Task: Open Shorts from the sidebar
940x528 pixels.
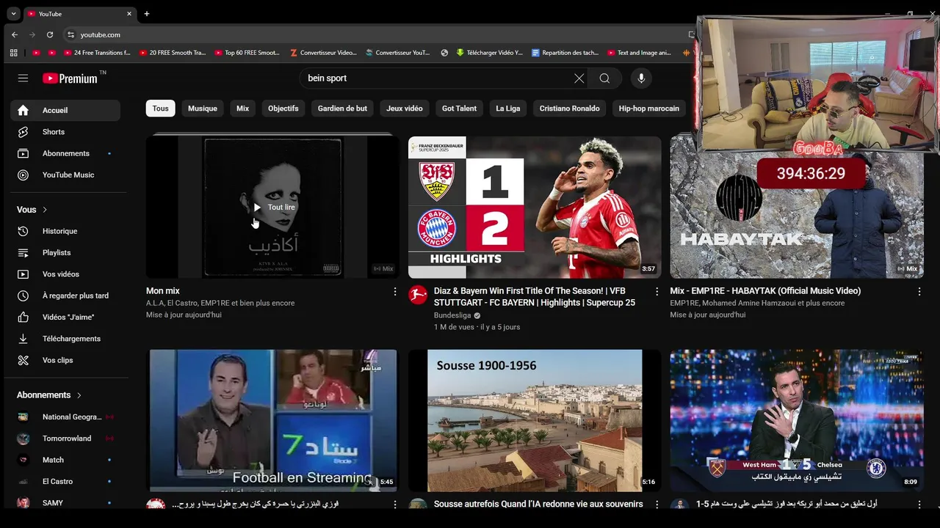Action: 65,132
